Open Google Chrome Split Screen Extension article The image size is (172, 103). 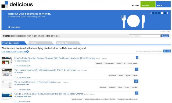pyautogui.click(x=49, y=94)
